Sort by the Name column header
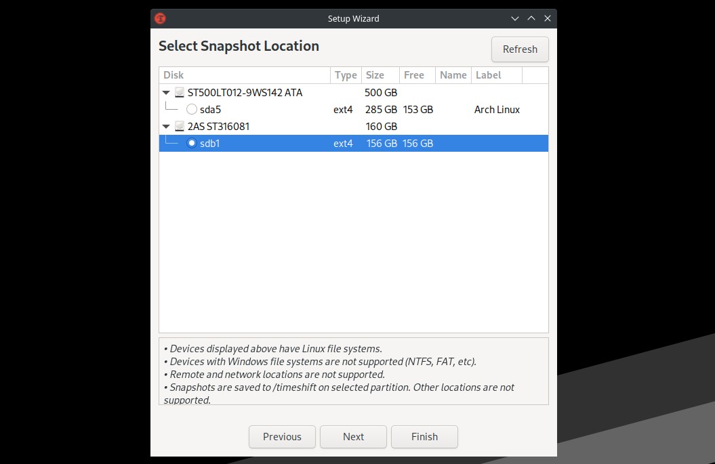Viewport: 715px width, 464px height. coord(453,75)
